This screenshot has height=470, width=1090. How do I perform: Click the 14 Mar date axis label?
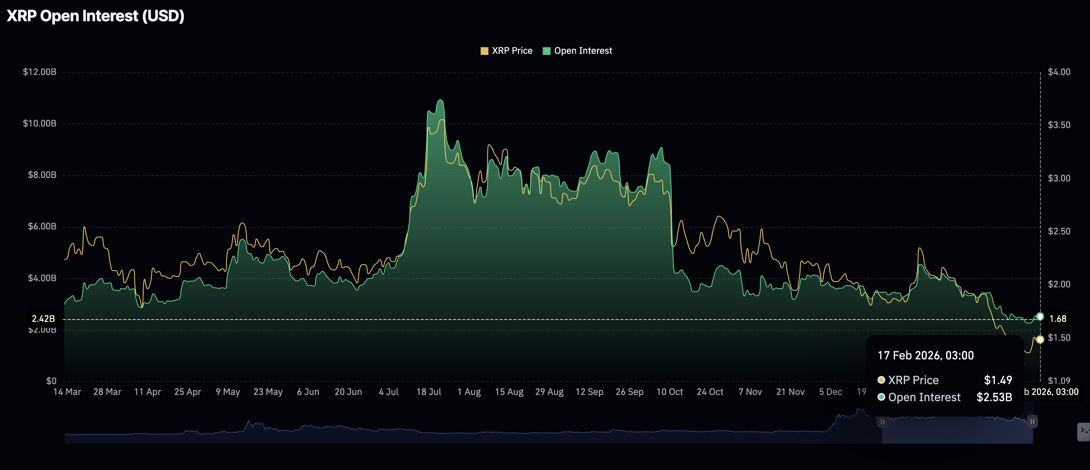click(x=67, y=392)
